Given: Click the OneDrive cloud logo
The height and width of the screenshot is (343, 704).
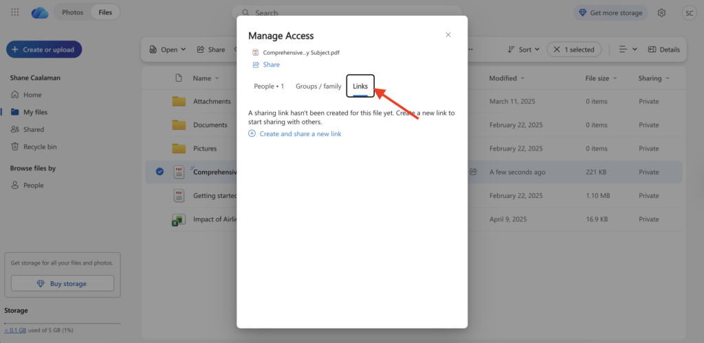Looking at the screenshot, I should click(40, 12).
